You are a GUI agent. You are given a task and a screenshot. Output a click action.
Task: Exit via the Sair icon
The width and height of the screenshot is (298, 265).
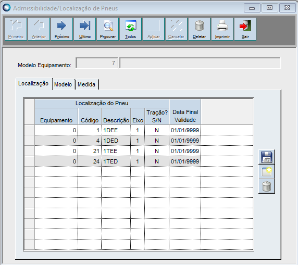245,29
